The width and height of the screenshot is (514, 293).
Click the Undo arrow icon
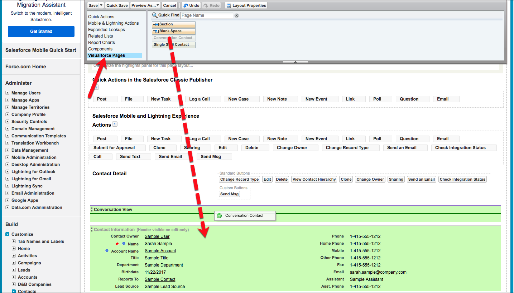click(185, 5)
